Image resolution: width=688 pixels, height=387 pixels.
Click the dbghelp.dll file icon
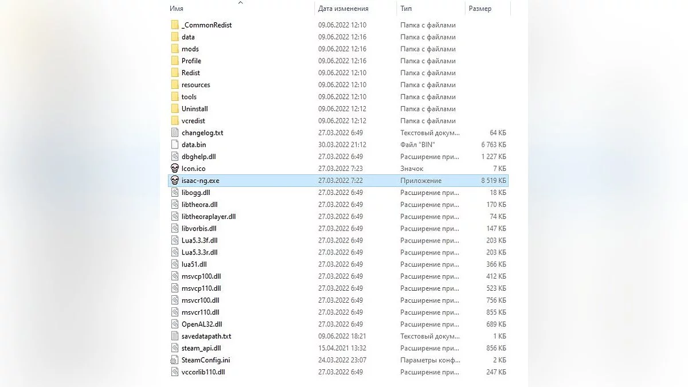(175, 157)
